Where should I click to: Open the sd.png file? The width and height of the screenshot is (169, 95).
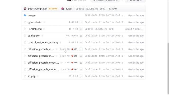(31, 76)
